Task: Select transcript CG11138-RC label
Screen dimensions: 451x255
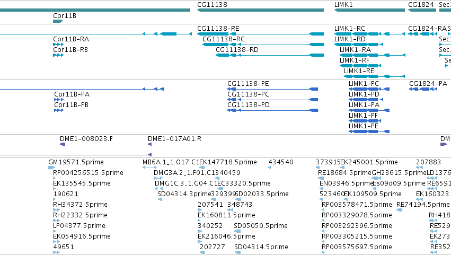Action: (x=224, y=39)
